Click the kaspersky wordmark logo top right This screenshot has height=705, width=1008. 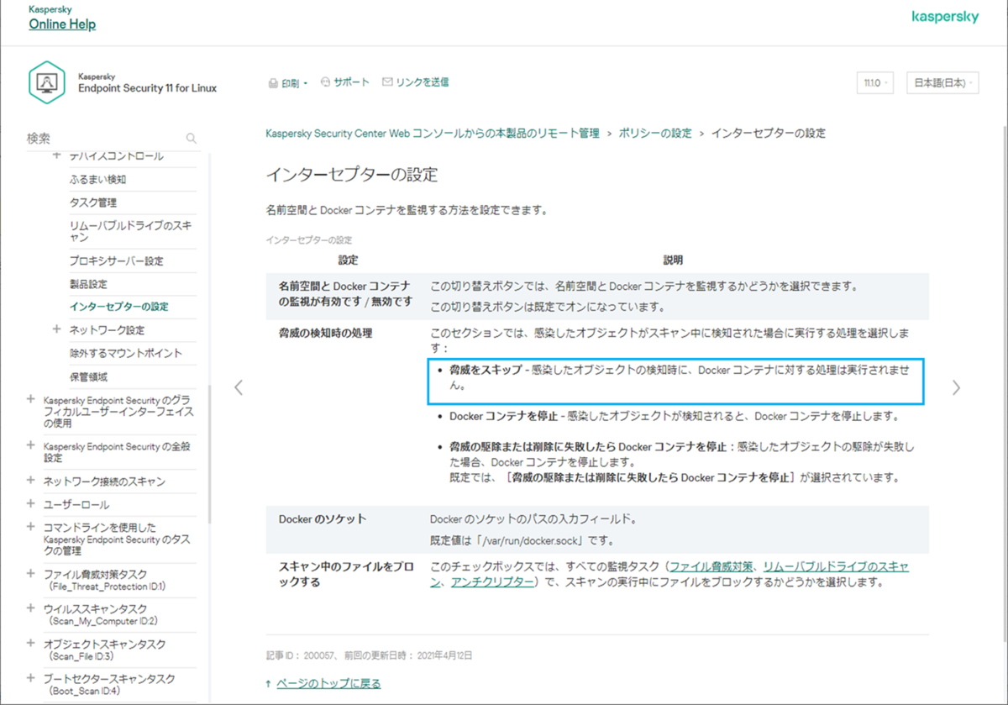point(945,16)
